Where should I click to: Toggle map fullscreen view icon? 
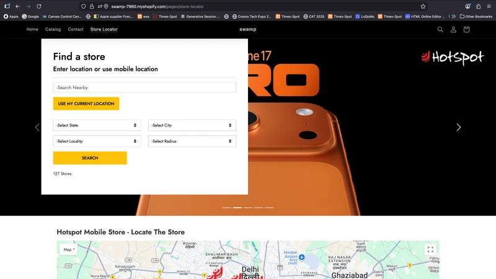(430, 250)
